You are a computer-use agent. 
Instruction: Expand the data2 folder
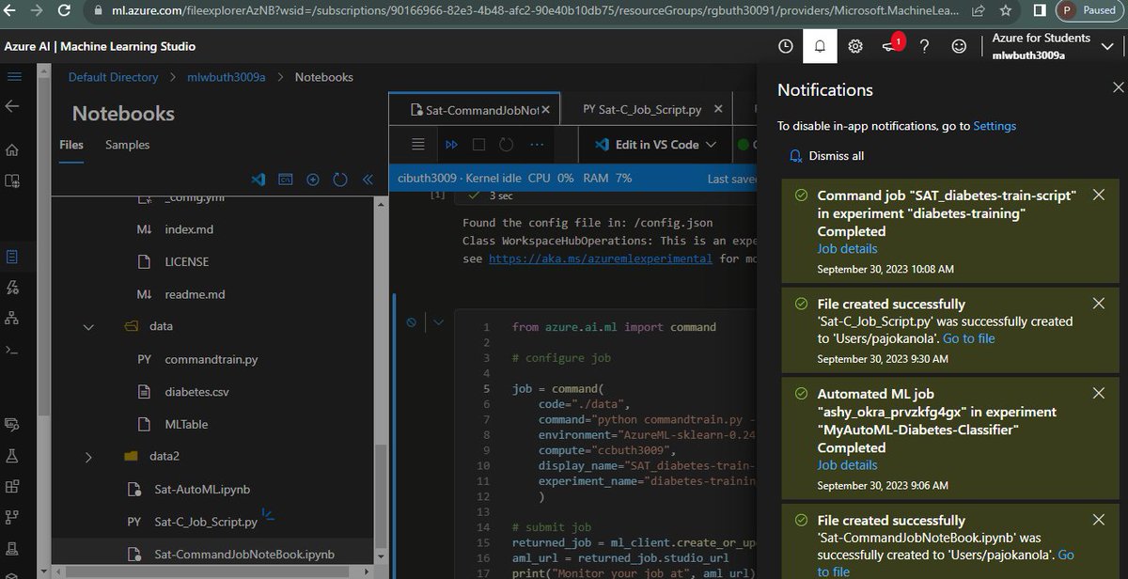87,456
